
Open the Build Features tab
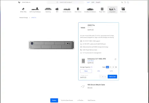tap(92, 100)
